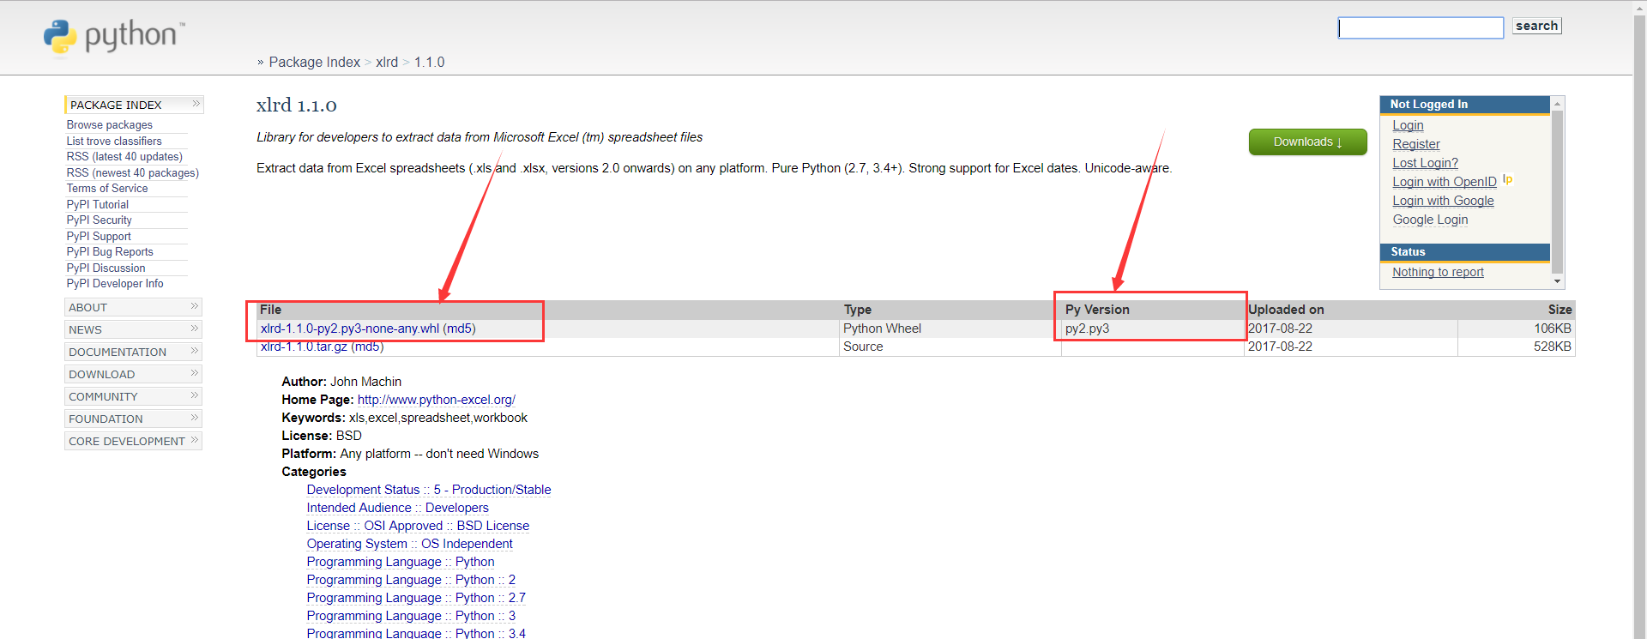Click Login with Google link
The height and width of the screenshot is (639, 1647).
tap(1443, 201)
